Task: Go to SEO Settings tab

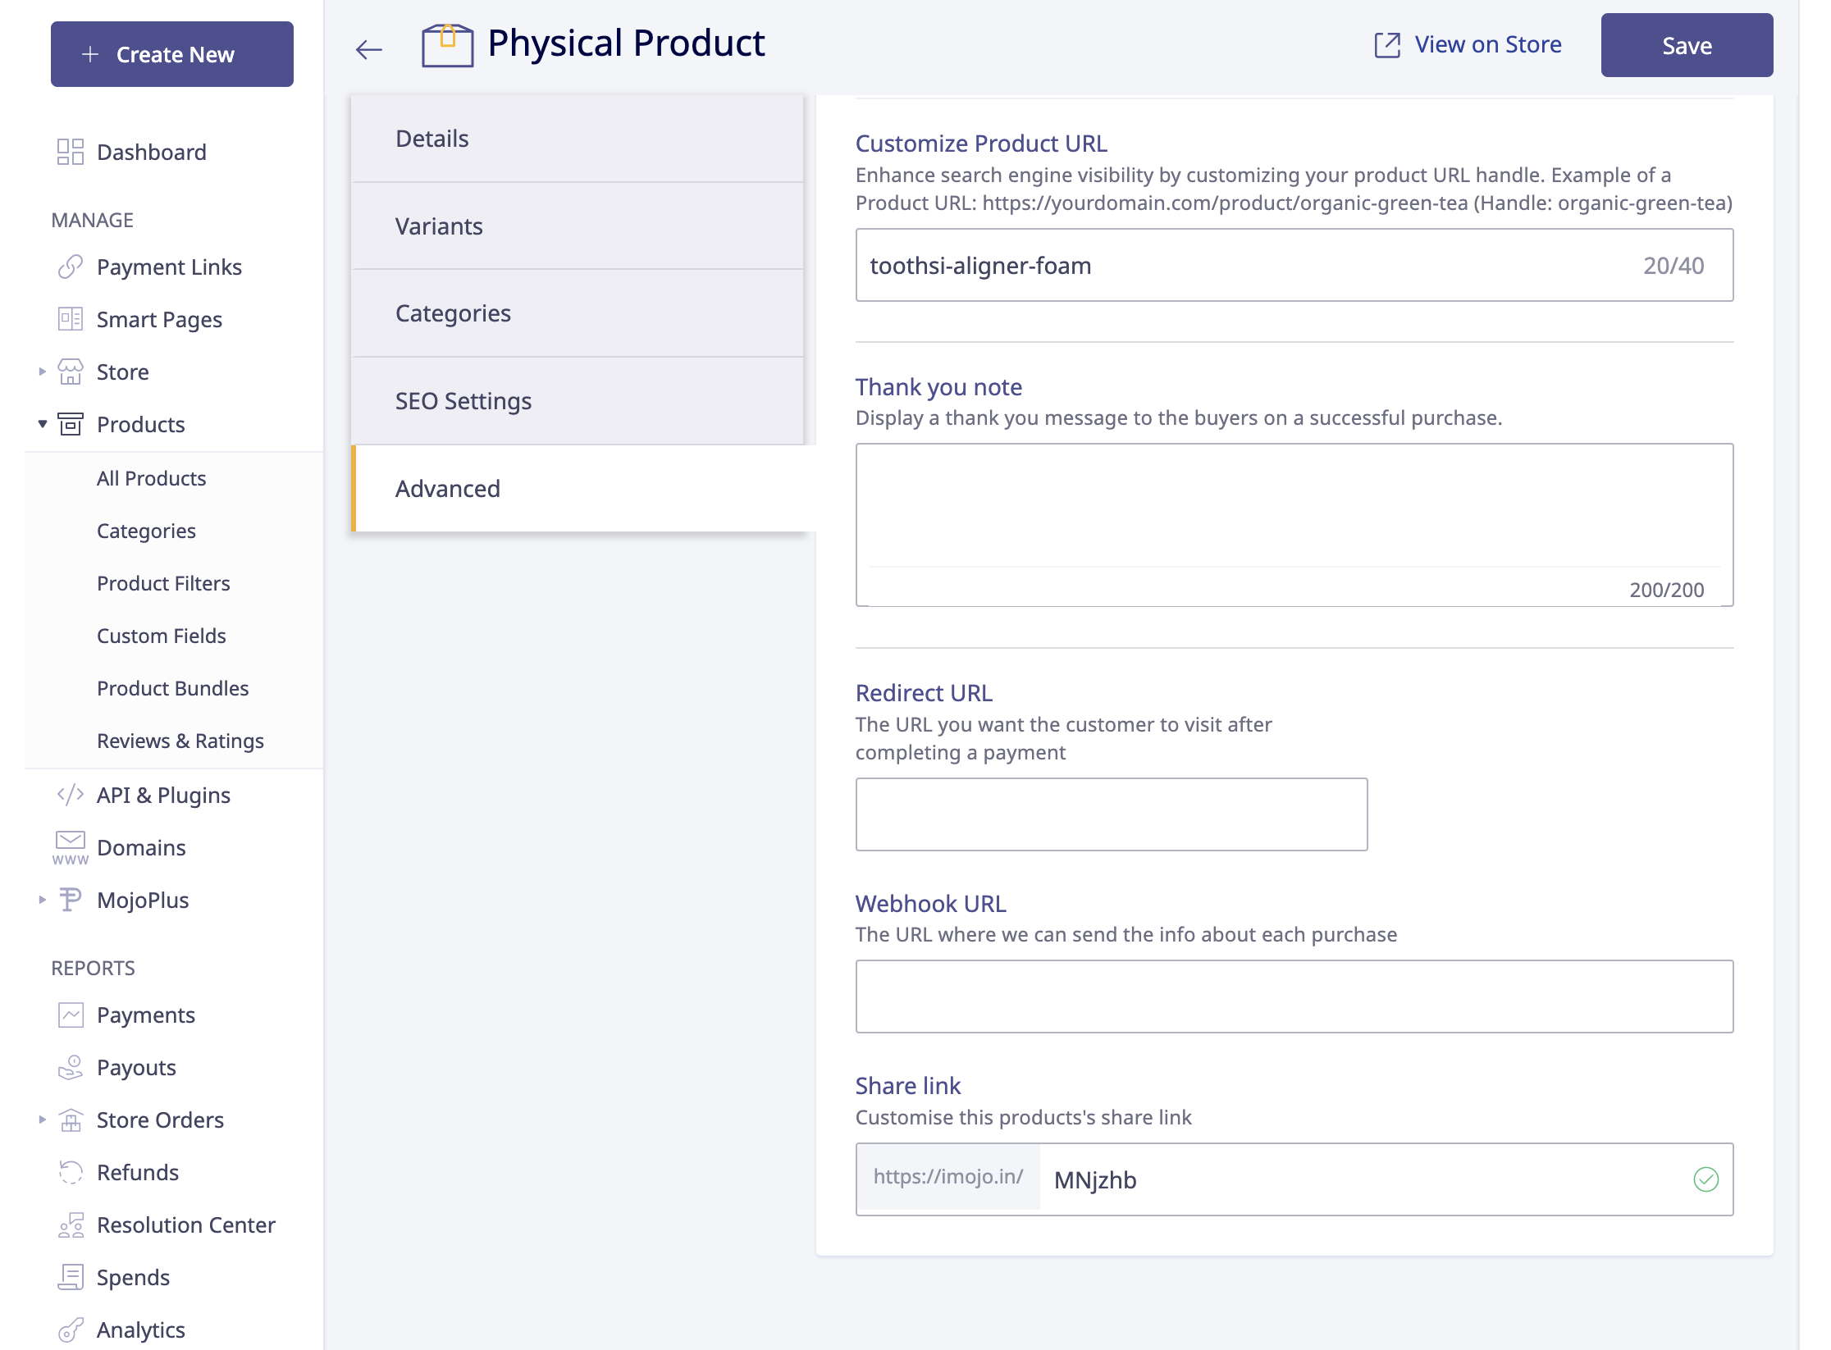Action: (x=578, y=401)
